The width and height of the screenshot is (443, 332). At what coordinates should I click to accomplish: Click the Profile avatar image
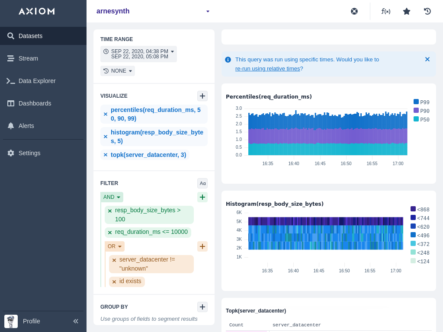11,321
